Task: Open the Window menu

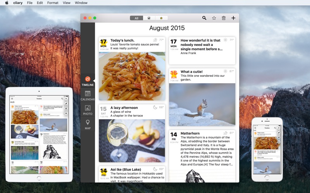Action: [x=81, y=3]
